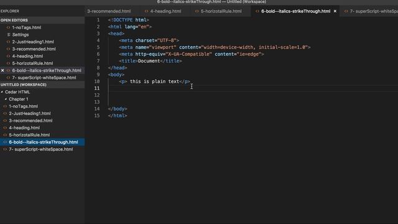398x224 pixels.
Task: Open 3-recommended.html under Chapter 1
Action: coord(30,121)
